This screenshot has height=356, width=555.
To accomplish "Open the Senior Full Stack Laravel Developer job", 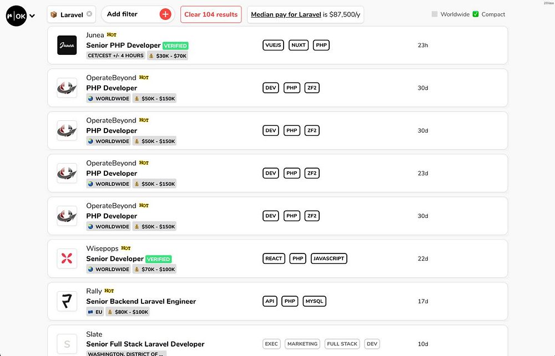I will pyautogui.click(x=145, y=344).
